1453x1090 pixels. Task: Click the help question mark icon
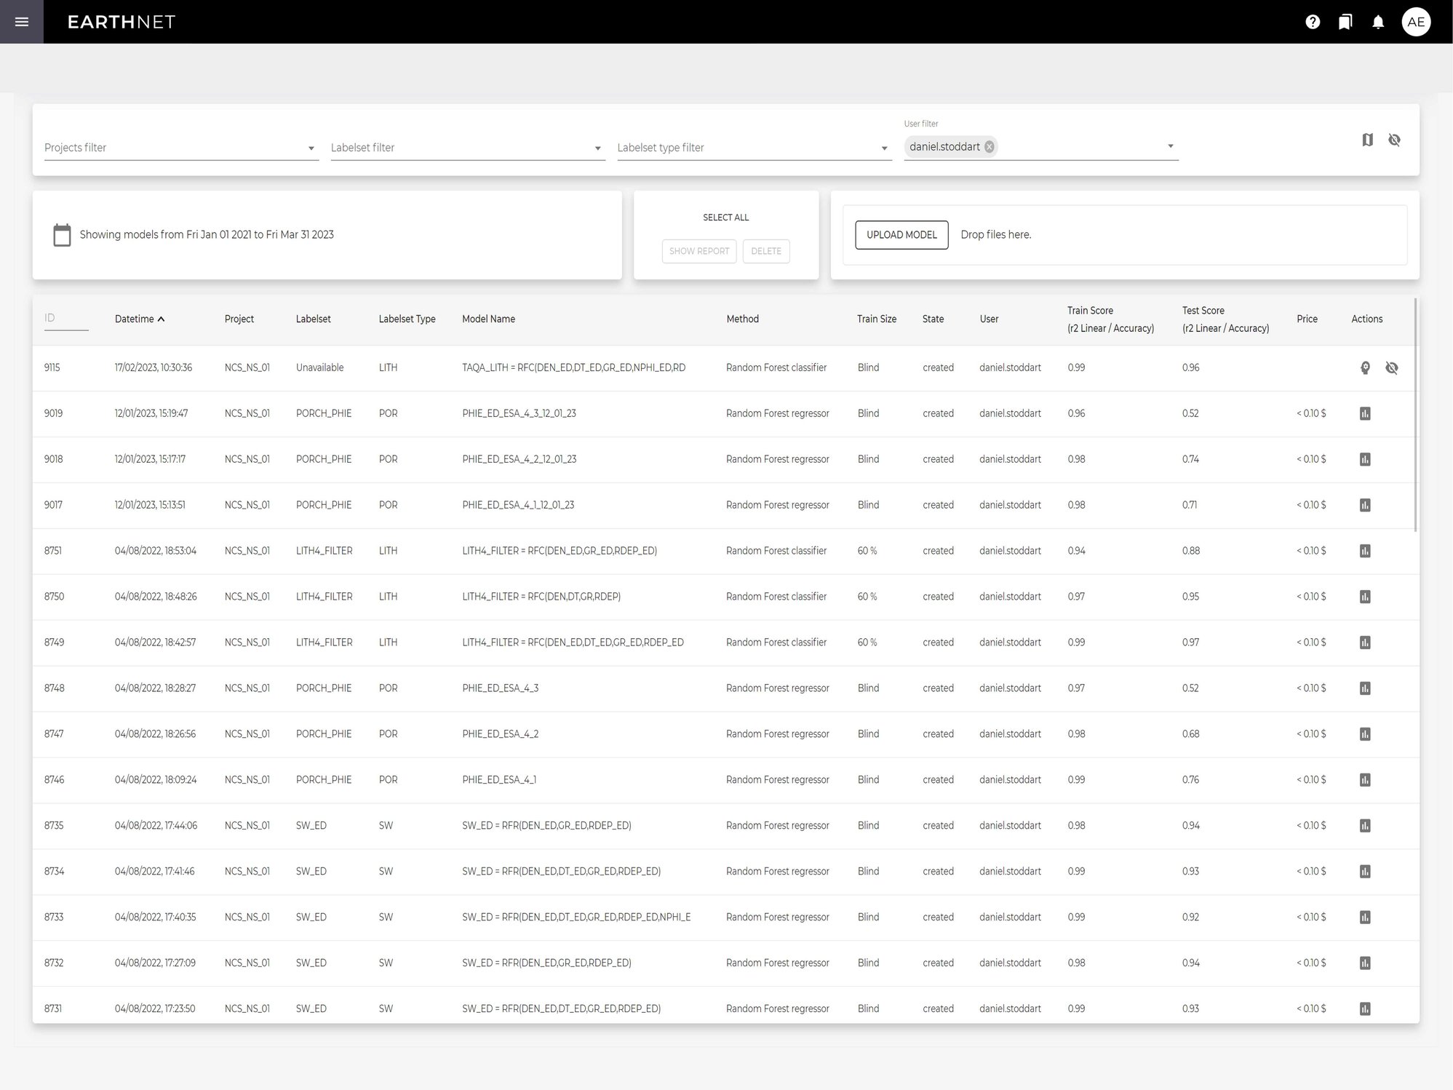coord(1313,22)
